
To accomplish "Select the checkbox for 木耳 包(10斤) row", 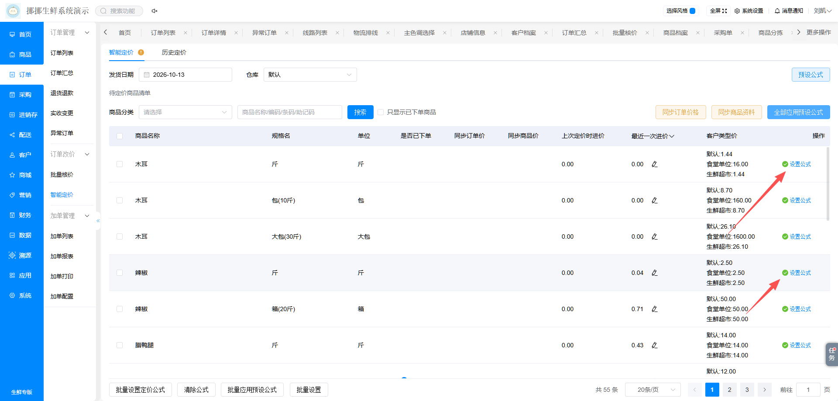I will pos(120,200).
